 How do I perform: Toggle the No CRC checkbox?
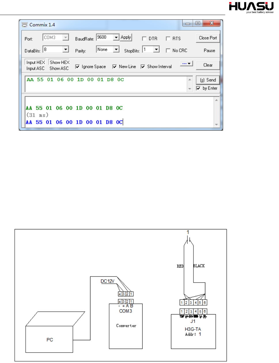[x=168, y=50]
